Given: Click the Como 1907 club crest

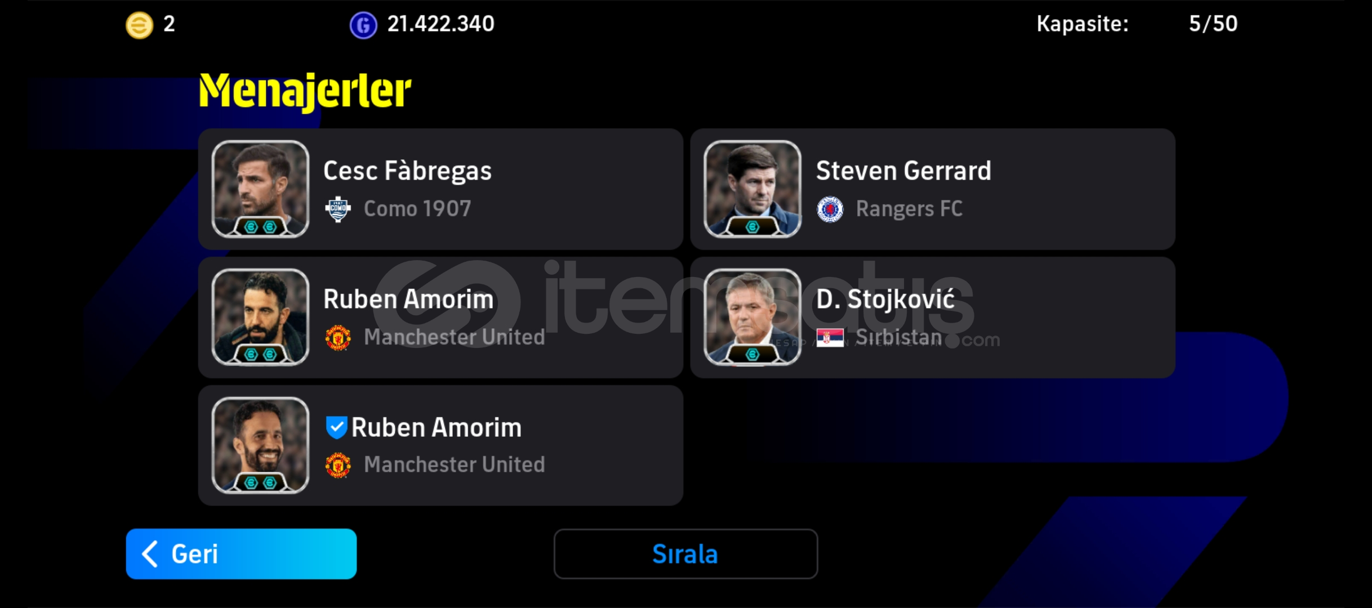Looking at the screenshot, I should pyautogui.click(x=338, y=209).
